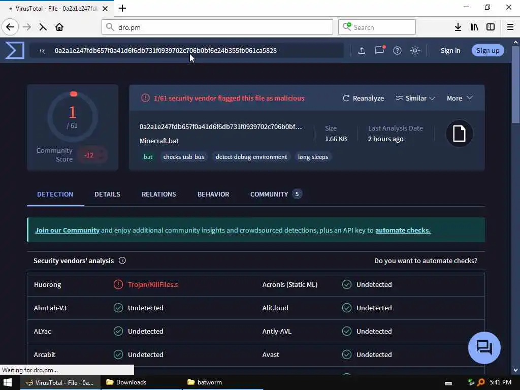Open the BEHAVIOR tab
520x390 pixels.
click(x=213, y=194)
